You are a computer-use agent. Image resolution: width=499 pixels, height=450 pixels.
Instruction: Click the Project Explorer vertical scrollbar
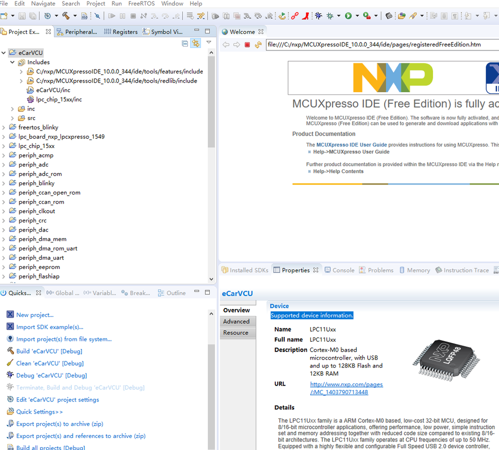point(211,102)
